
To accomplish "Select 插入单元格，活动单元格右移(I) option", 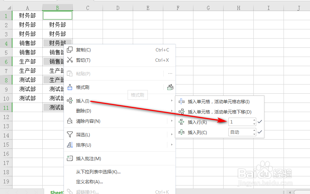I will coord(220,101).
